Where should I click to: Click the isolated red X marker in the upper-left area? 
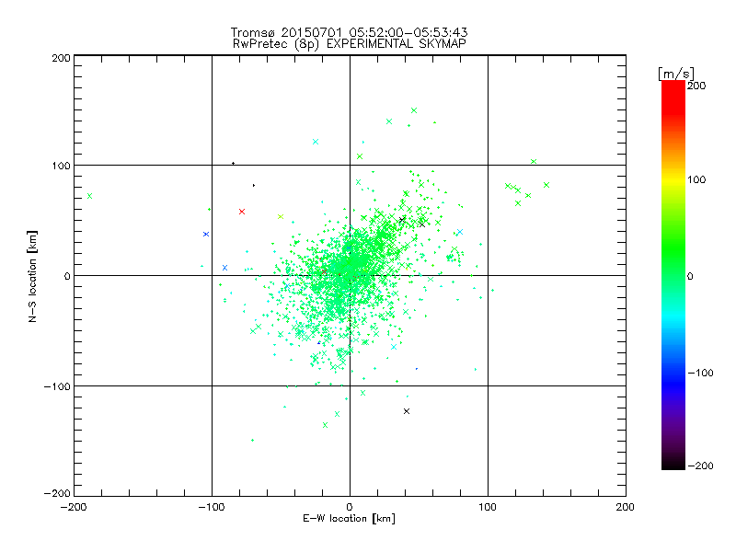coord(242,212)
